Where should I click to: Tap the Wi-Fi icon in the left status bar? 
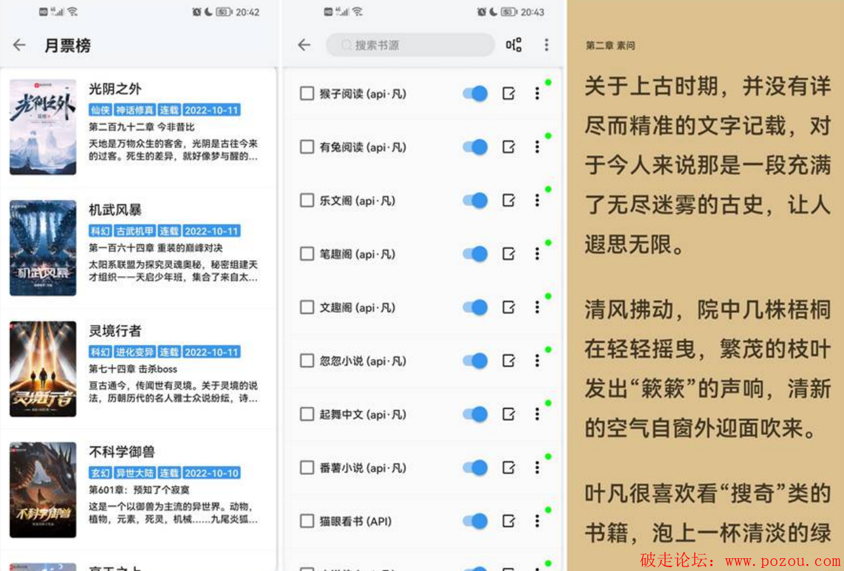(x=72, y=12)
